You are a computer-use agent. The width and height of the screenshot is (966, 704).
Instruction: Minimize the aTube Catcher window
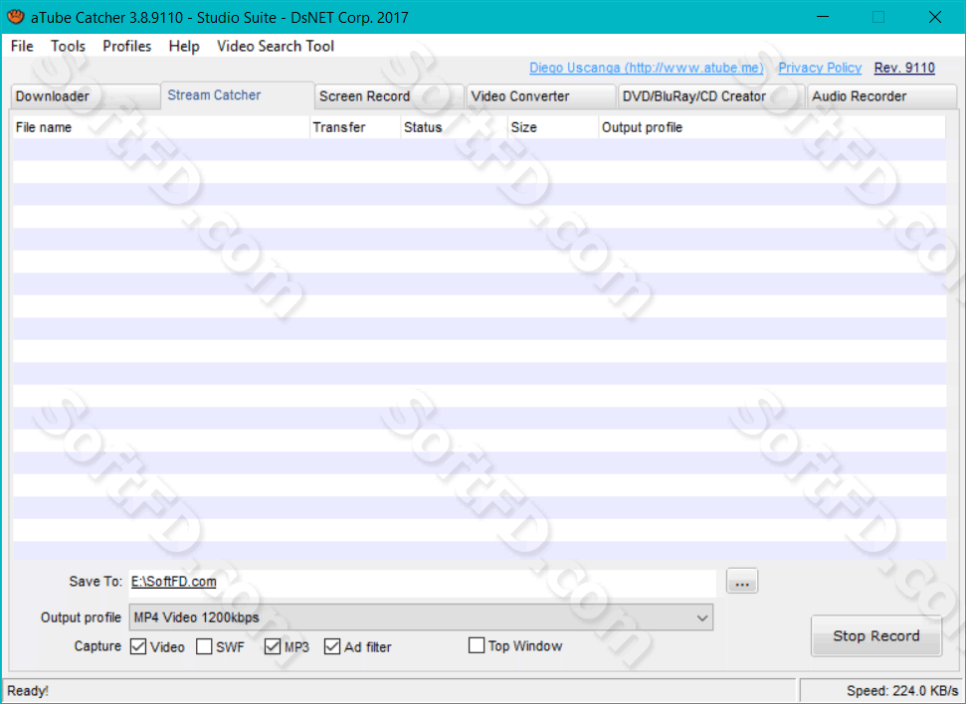click(823, 17)
